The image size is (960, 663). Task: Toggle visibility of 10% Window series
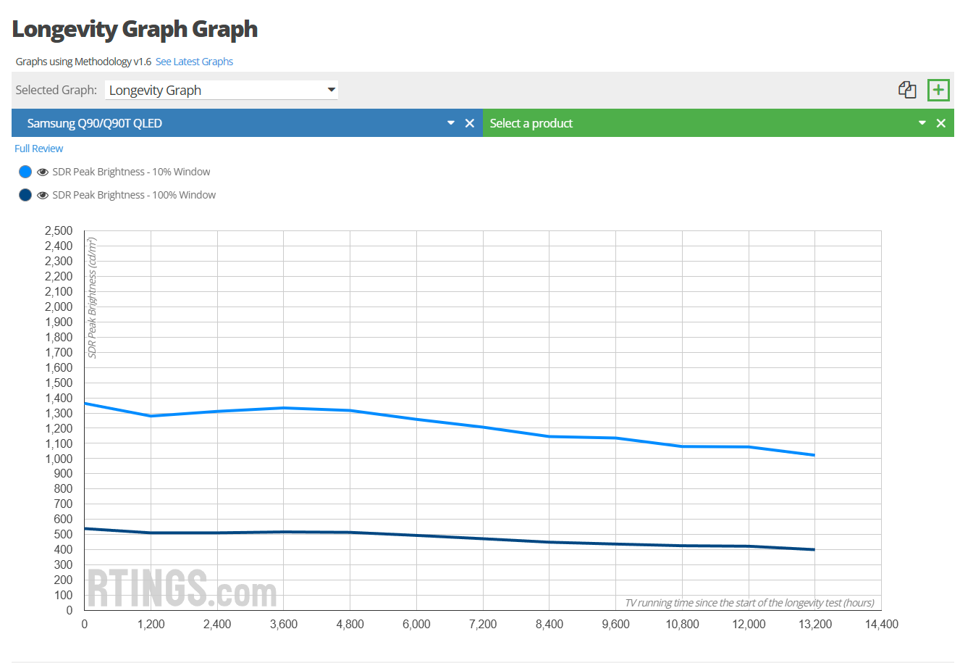(43, 172)
